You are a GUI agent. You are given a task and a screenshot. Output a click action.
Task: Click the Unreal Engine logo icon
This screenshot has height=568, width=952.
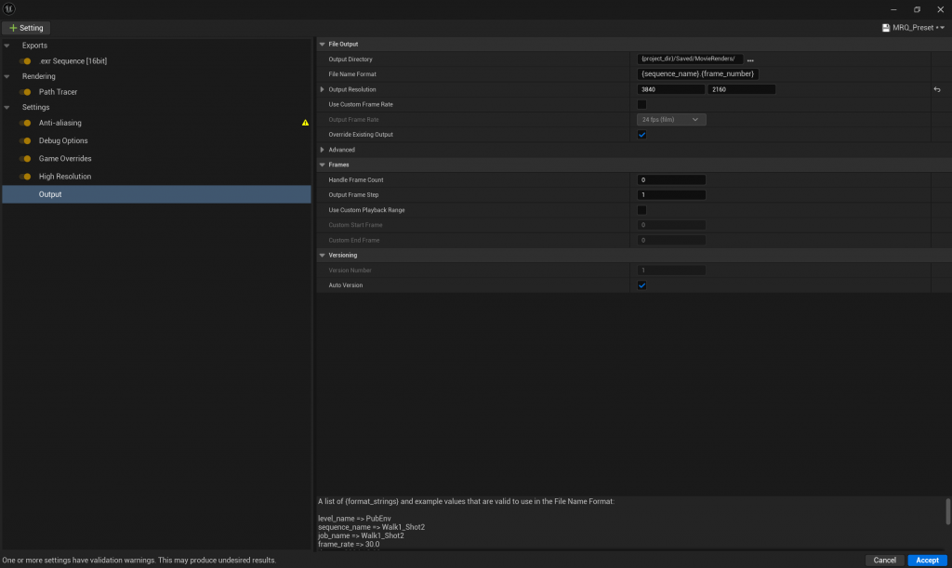tap(9, 9)
